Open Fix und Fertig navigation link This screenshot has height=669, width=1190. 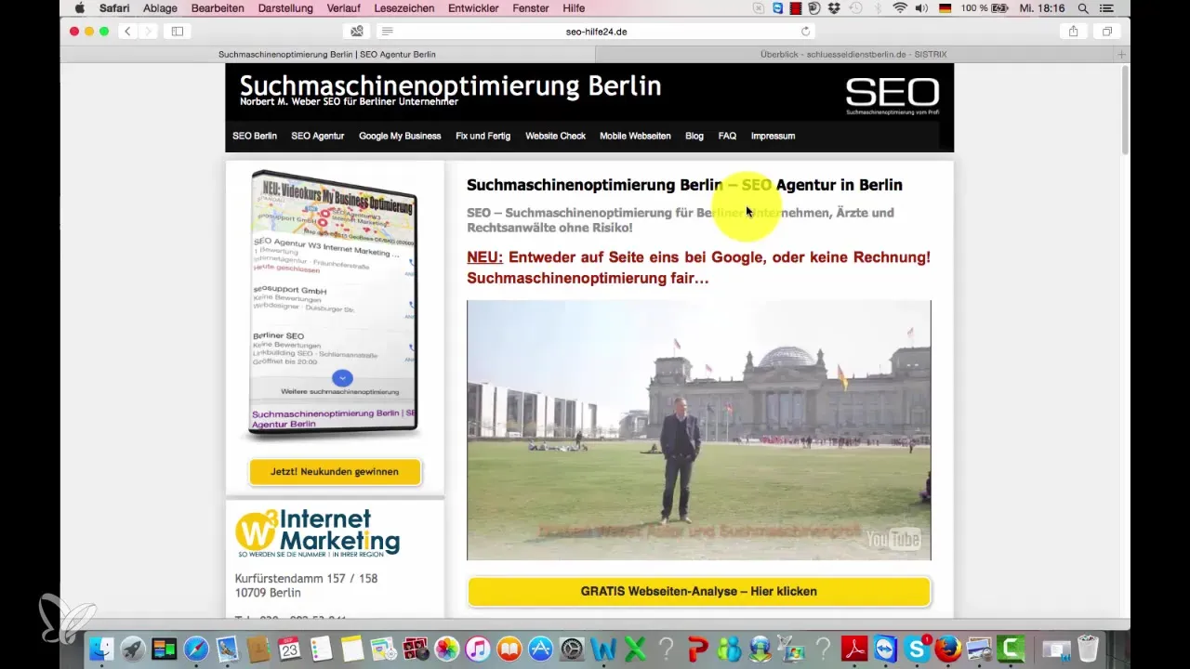483,136
